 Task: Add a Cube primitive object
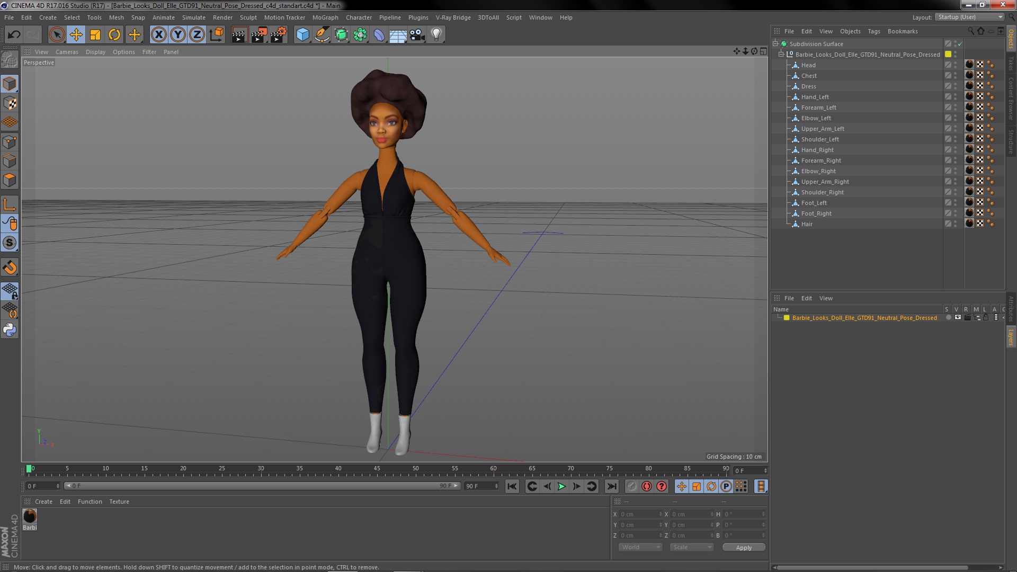302,35
